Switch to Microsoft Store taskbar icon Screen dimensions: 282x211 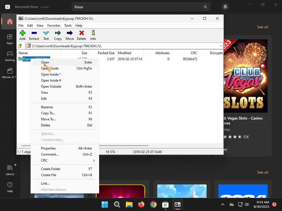click(x=165, y=204)
